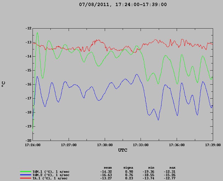Click the -20 y-axis tick label
This screenshot has width=223, height=181.
tap(28, 140)
